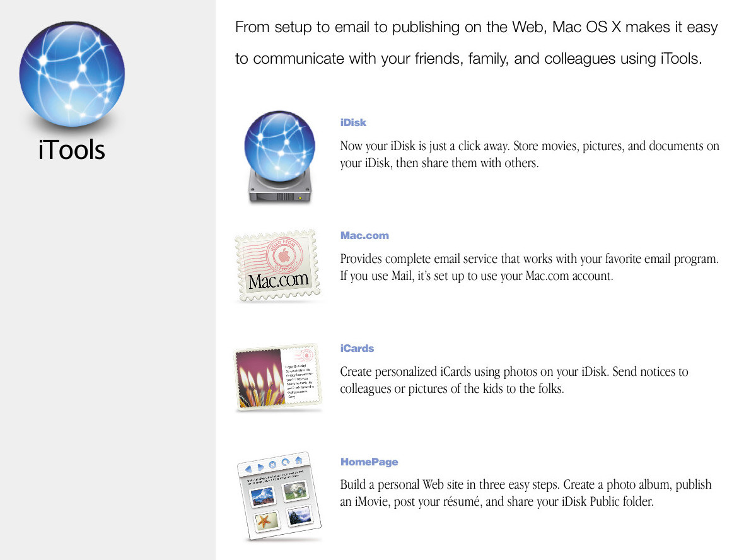The height and width of the screenshot is (560, 756).
Task: Click the iDisk globe drive icon
Action: (279, 157)
